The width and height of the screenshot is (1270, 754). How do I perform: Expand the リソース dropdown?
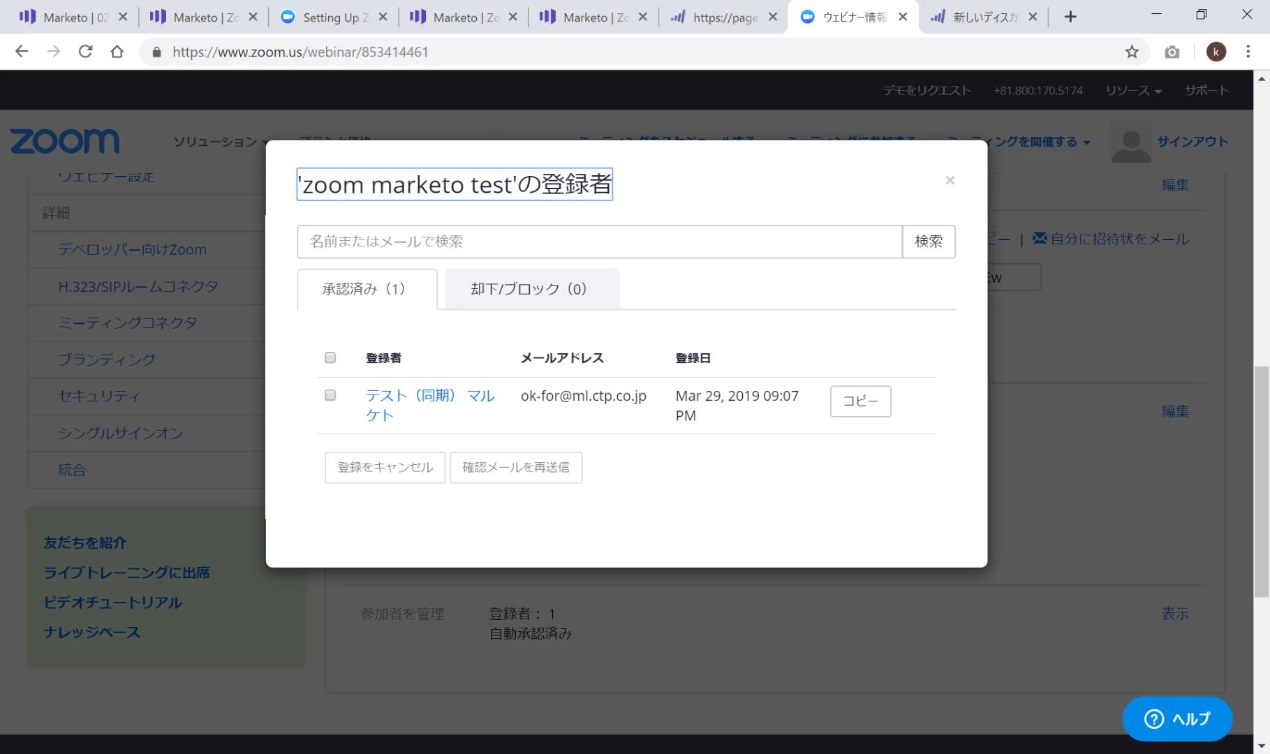pos(1133,90)
